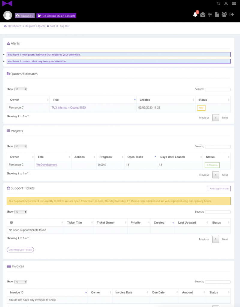Go to Request a Quote menu item

[35, 26]
